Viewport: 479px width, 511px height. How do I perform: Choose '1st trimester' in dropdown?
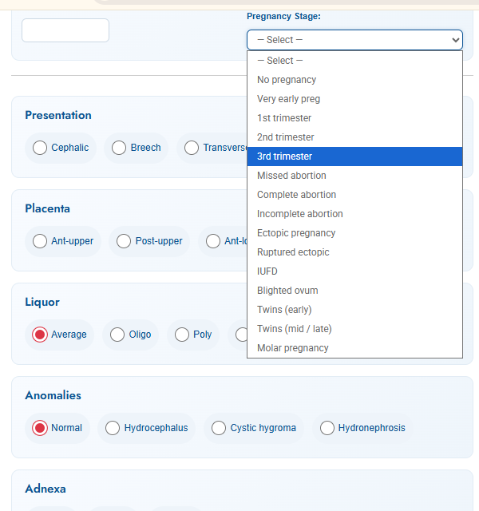click(354, 118)
